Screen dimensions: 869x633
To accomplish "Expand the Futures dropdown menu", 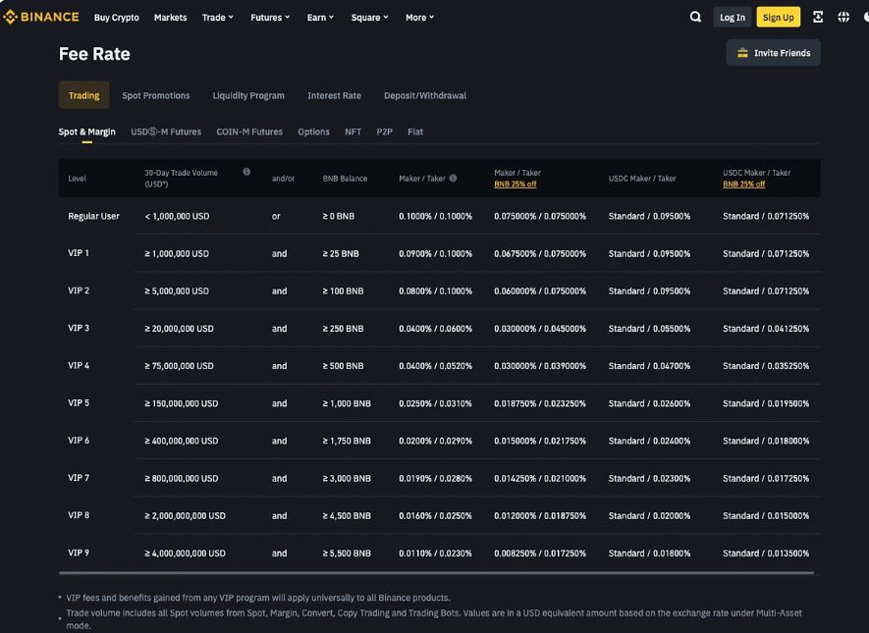I will (x=270, y=17).
